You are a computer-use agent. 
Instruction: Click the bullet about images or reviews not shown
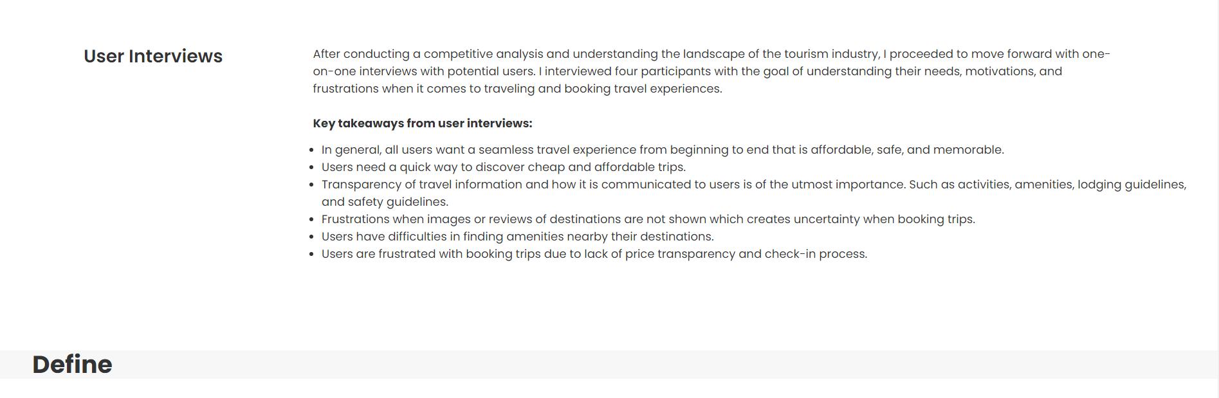tap(648, 219)
